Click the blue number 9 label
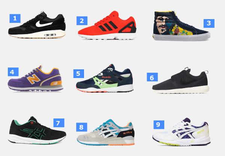The height and width of the screenshot is (156, 225). (159, 124)
